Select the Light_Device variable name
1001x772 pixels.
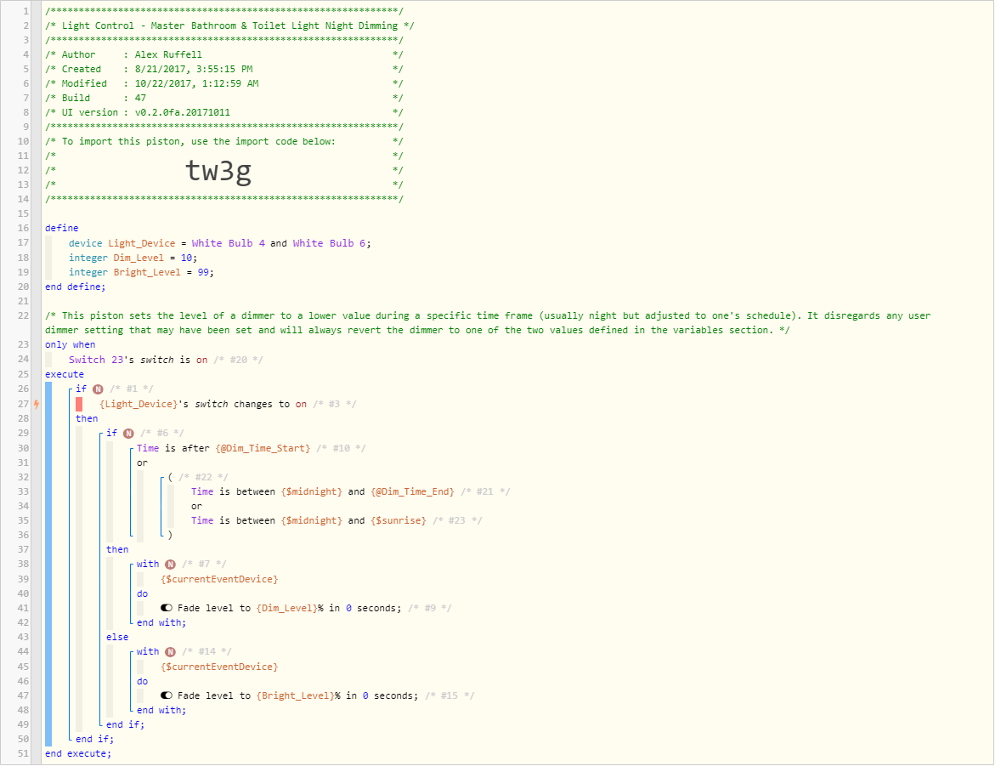coord(141,243)
